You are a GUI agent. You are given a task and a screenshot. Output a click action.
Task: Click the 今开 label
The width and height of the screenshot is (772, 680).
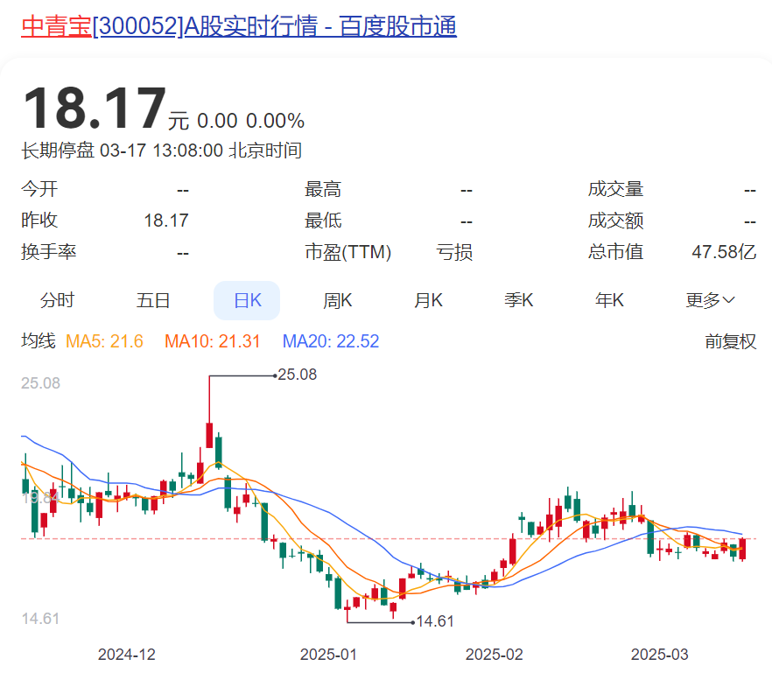tap(39, 189)
